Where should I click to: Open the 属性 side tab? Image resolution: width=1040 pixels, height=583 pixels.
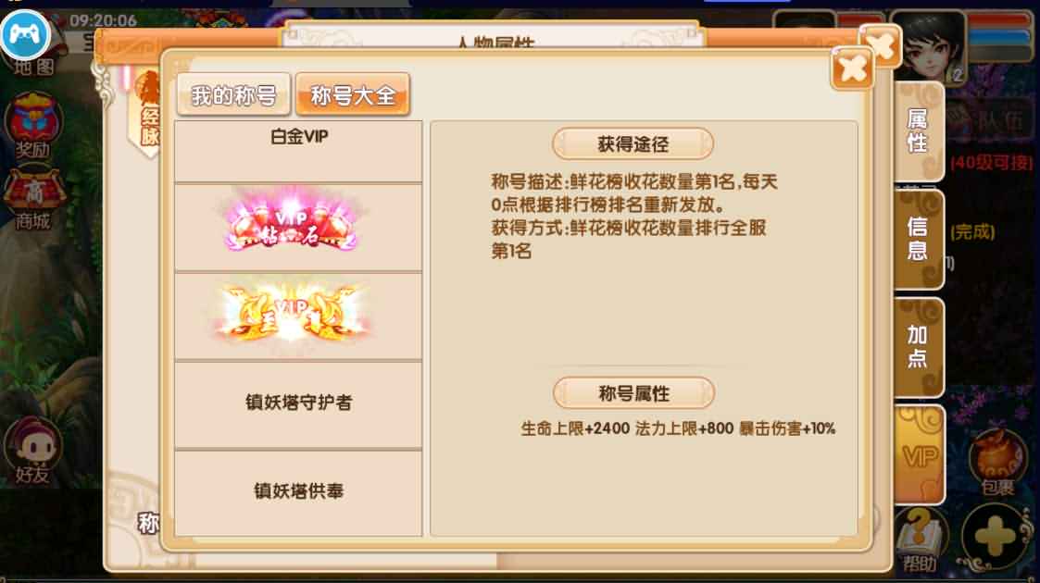click(918, 131)
